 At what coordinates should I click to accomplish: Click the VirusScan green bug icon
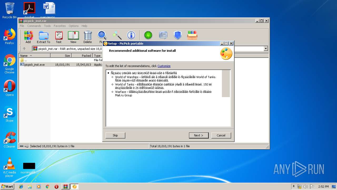pos(148,35)
